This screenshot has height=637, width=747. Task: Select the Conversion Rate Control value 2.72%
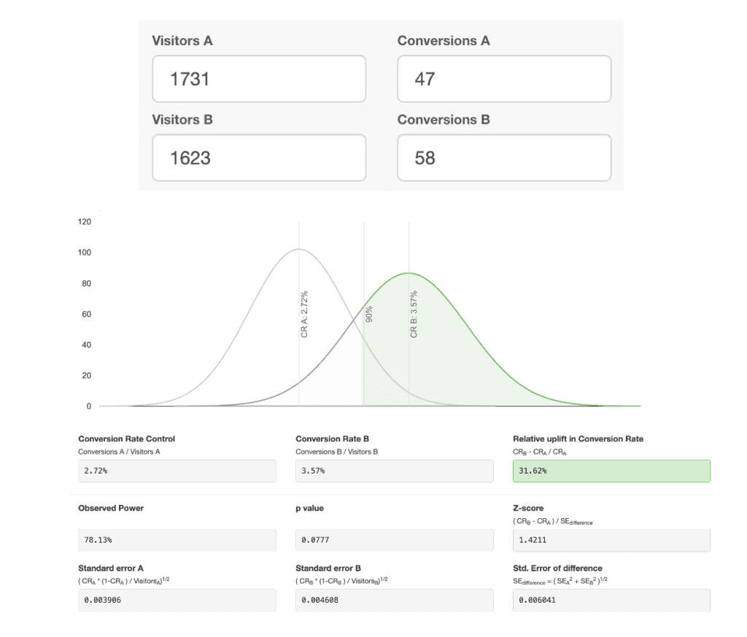point(177,471)
